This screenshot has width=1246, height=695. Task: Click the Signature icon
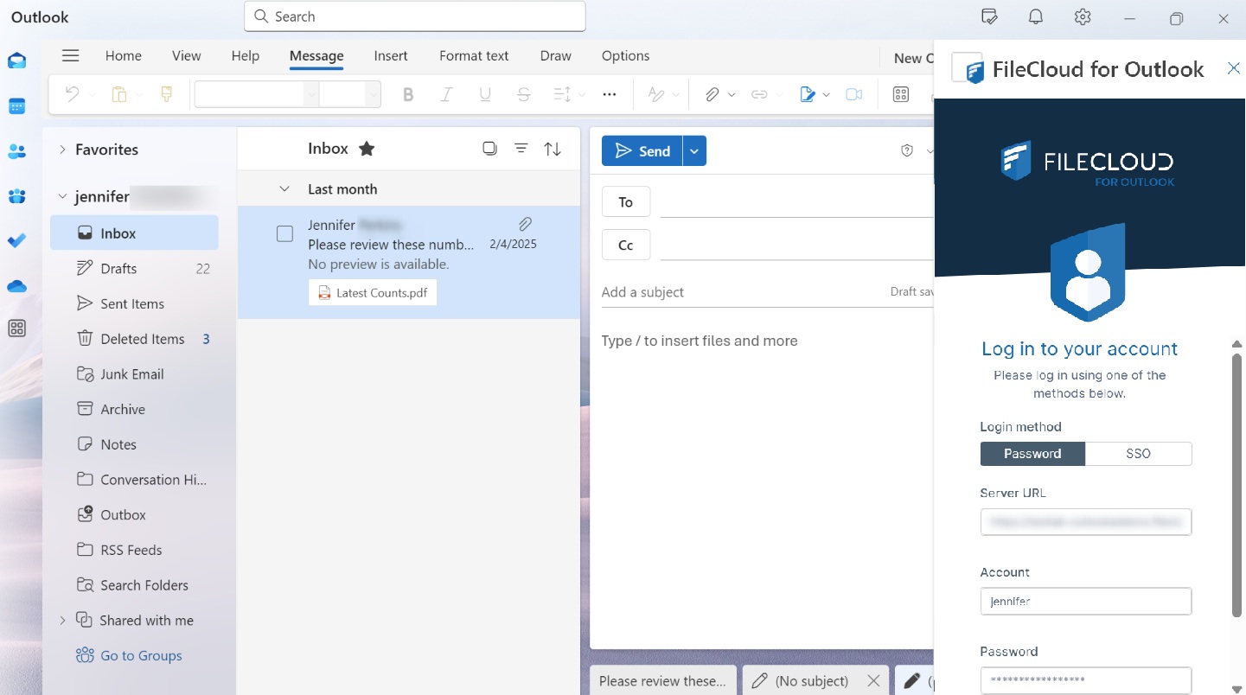[x=808, y=94]
